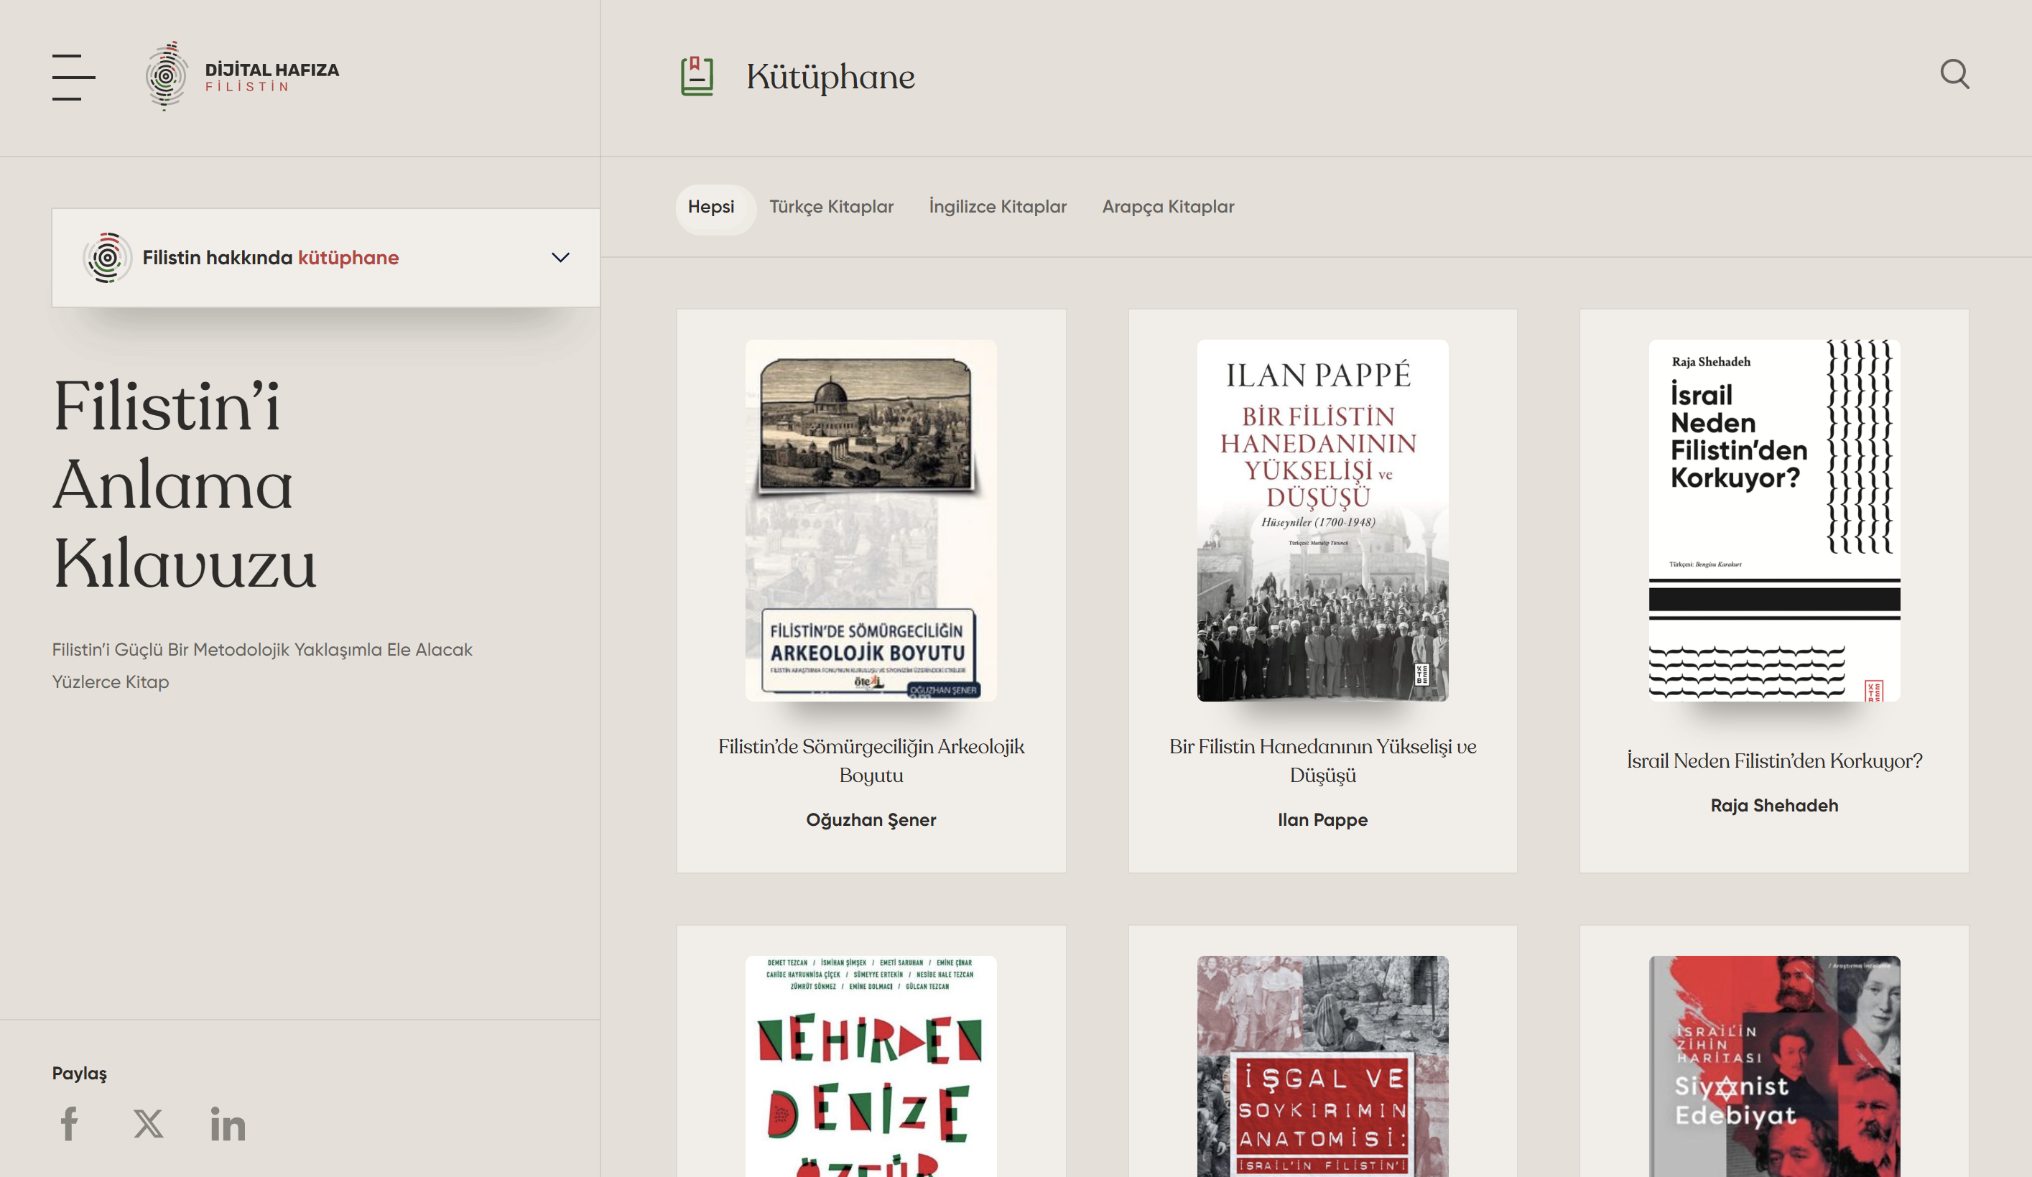
Task: Click the Ilan Pappé book cover
Action: click(1322, 520)
